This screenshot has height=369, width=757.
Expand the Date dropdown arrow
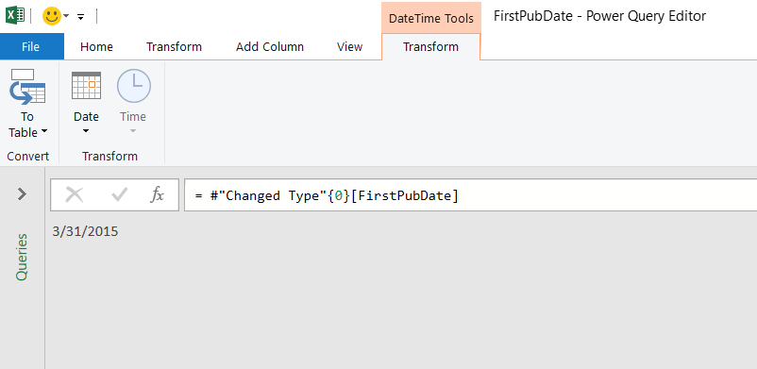pos(86,131)
